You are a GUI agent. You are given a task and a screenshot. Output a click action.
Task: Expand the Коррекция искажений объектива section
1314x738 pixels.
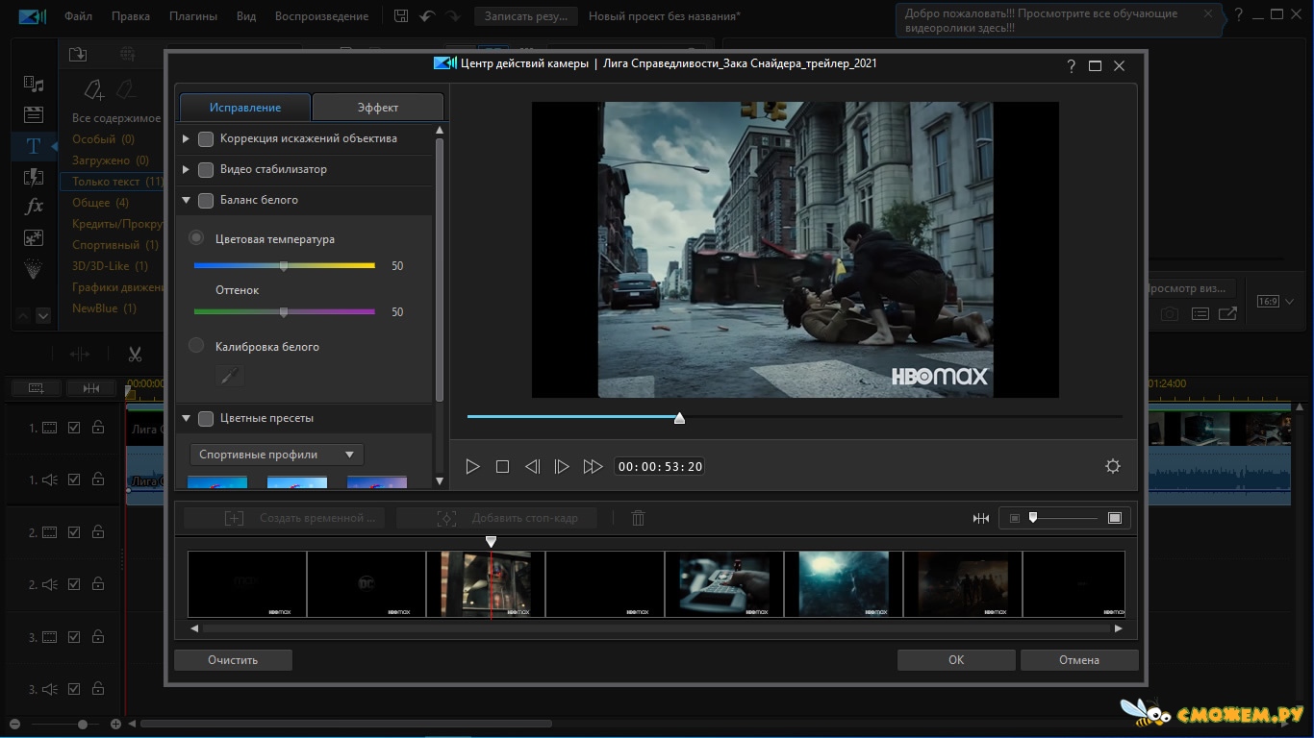[186, 139]
